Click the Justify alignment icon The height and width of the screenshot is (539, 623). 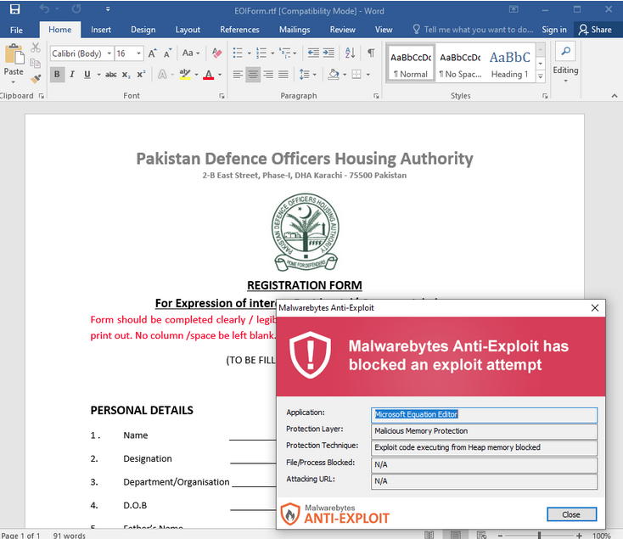coord(283,75)
